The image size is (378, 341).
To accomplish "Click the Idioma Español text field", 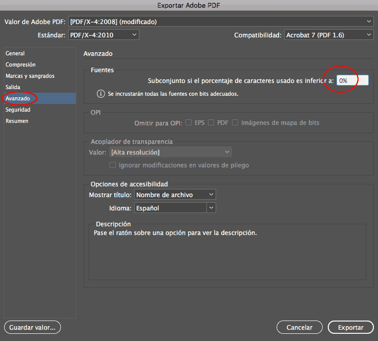I will 170,208.
